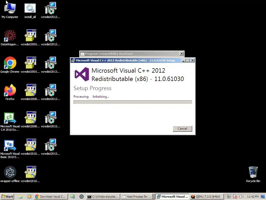Screen dimensions: 266x200
Task: Open the Windows Explorer quick launch icon
Action: point(21,197)
